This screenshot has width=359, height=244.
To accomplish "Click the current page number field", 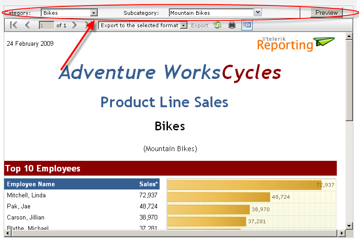I will coord(46,25).
